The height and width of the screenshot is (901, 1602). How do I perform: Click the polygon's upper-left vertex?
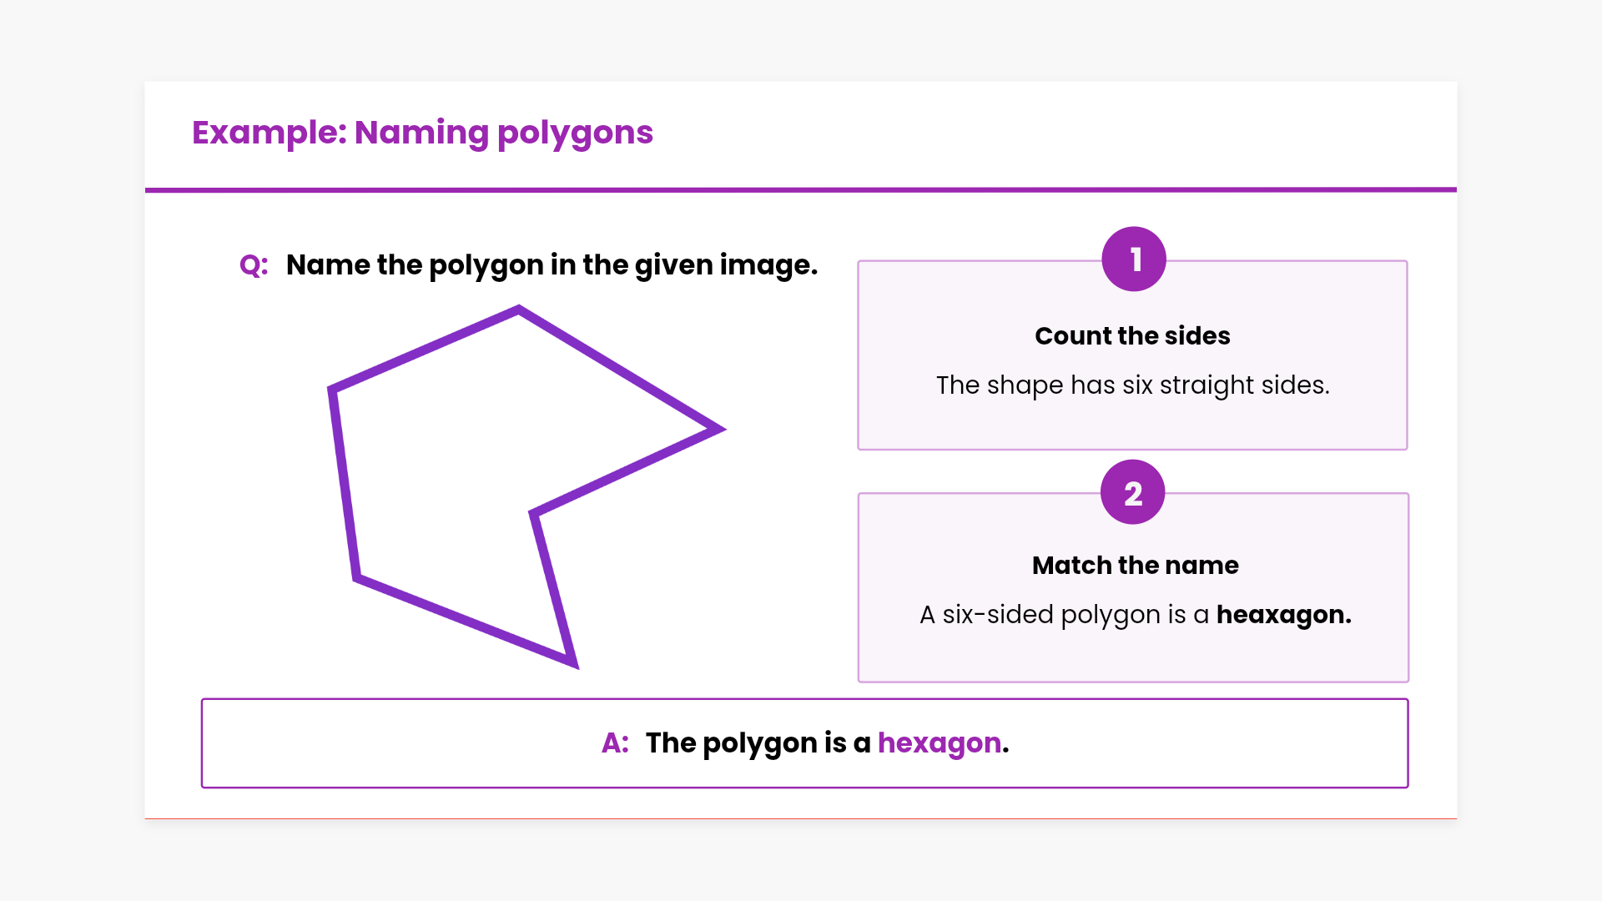tap(333, 390)
